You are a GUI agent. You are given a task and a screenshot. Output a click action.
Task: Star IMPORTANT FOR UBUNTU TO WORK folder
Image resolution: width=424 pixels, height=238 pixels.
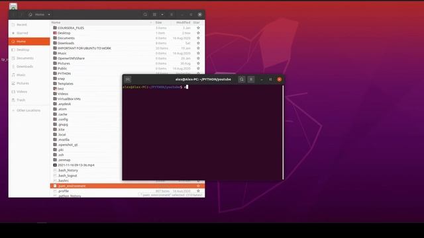[198, 48]
